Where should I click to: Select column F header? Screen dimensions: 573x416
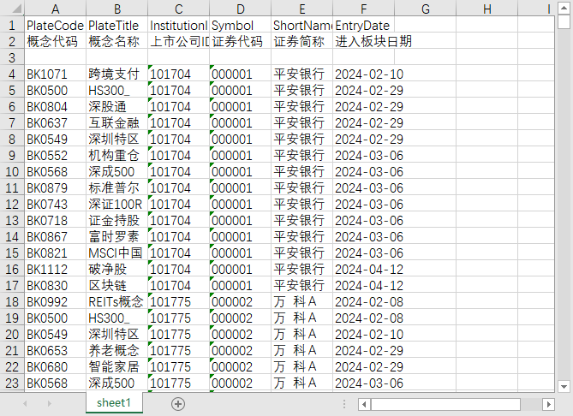(x=364, y=9)
